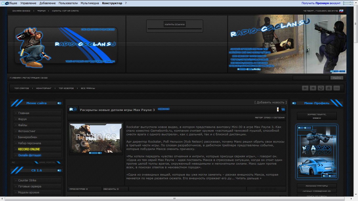Click the Личных сообщений button

[317, 191]
